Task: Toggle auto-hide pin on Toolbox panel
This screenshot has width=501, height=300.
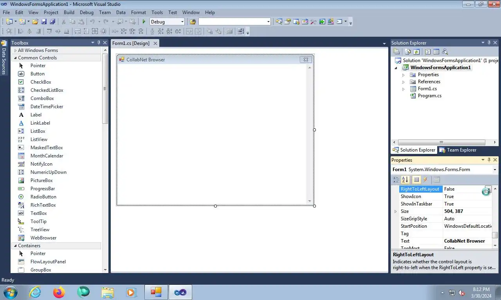Action: click(x=99, y=43)
